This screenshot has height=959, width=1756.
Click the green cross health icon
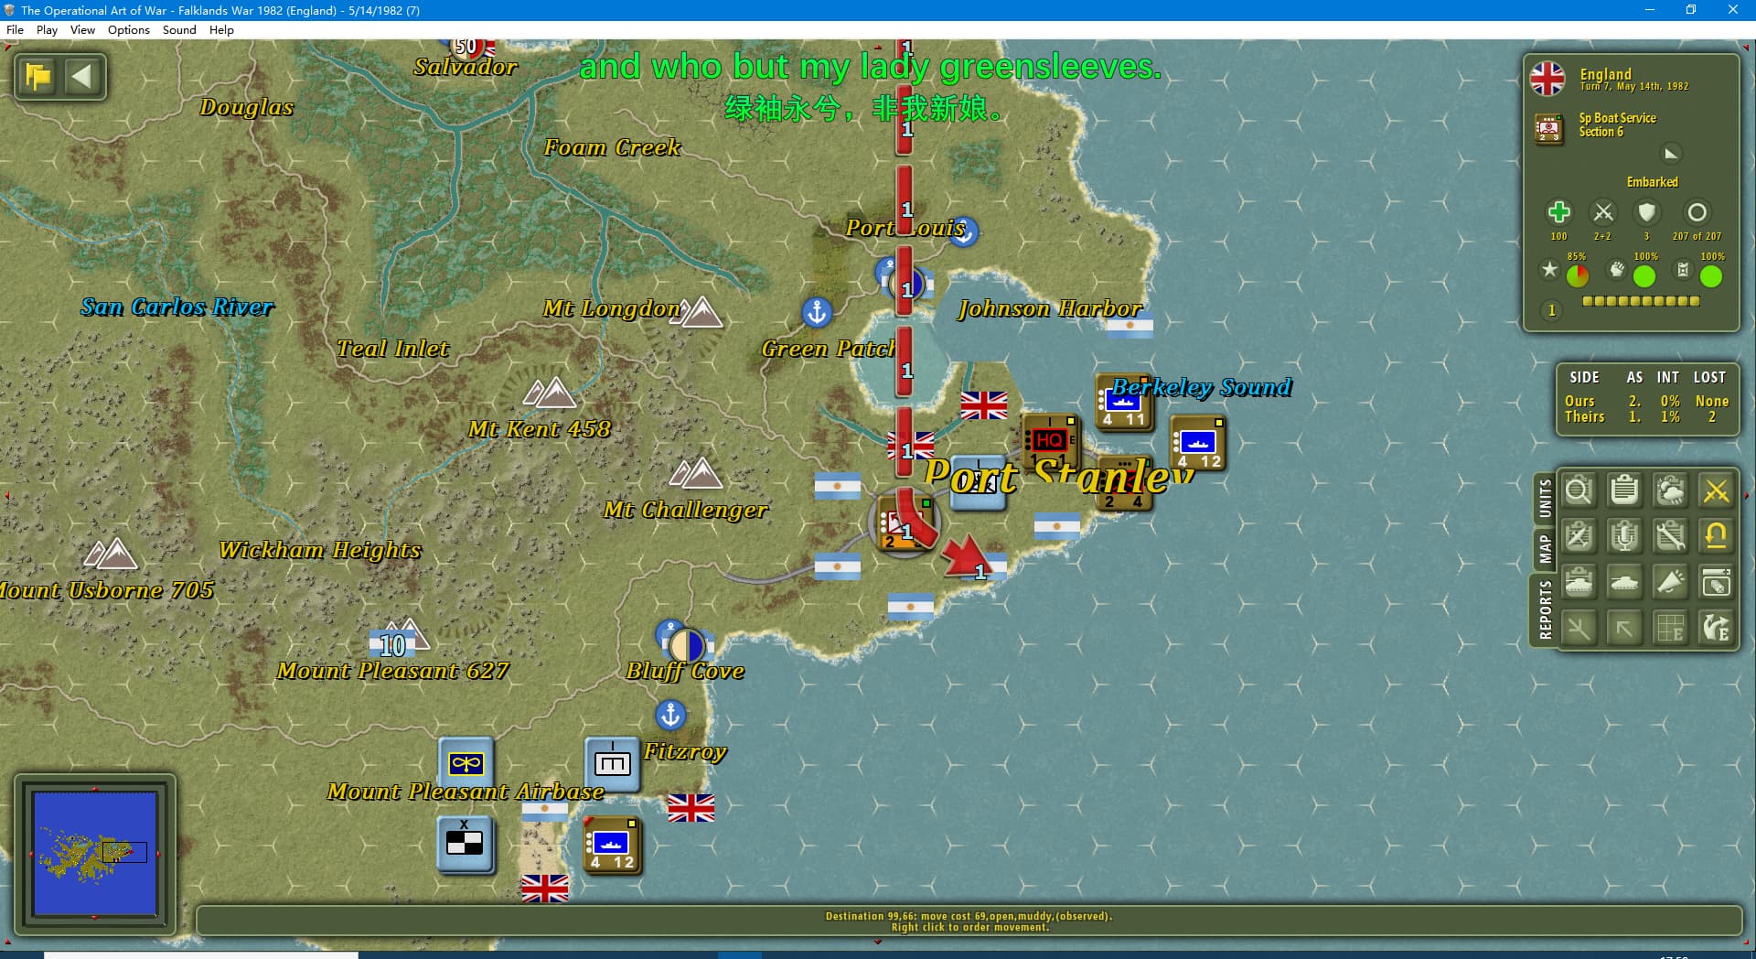tap(1558, 212)
